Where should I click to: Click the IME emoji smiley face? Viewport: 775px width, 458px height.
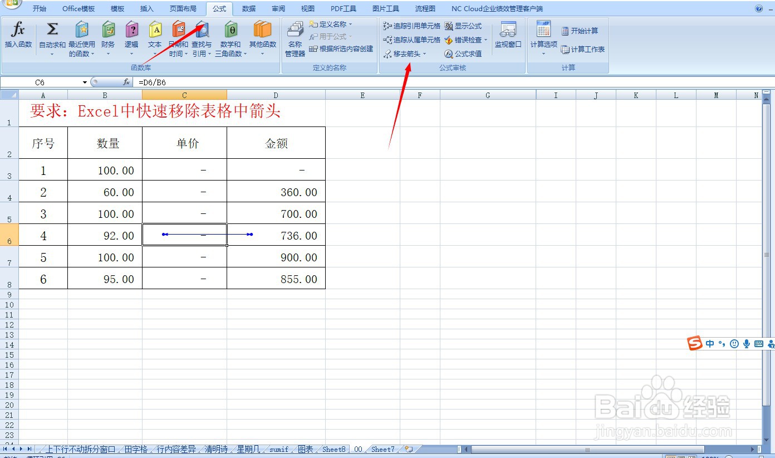point(734,344)
